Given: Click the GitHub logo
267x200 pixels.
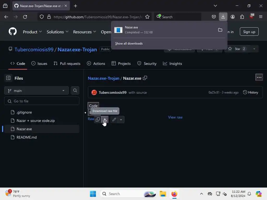Looking at the screenshot, I should point(13,32).
